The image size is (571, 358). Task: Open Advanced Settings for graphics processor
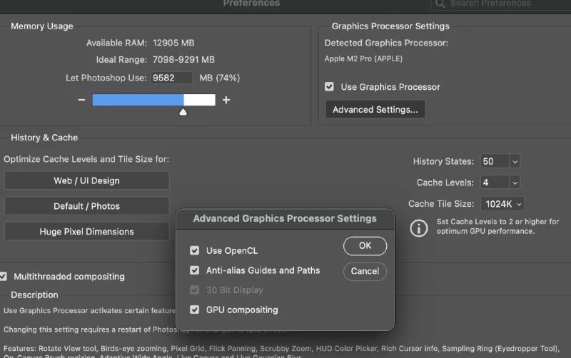coord(375,110)
